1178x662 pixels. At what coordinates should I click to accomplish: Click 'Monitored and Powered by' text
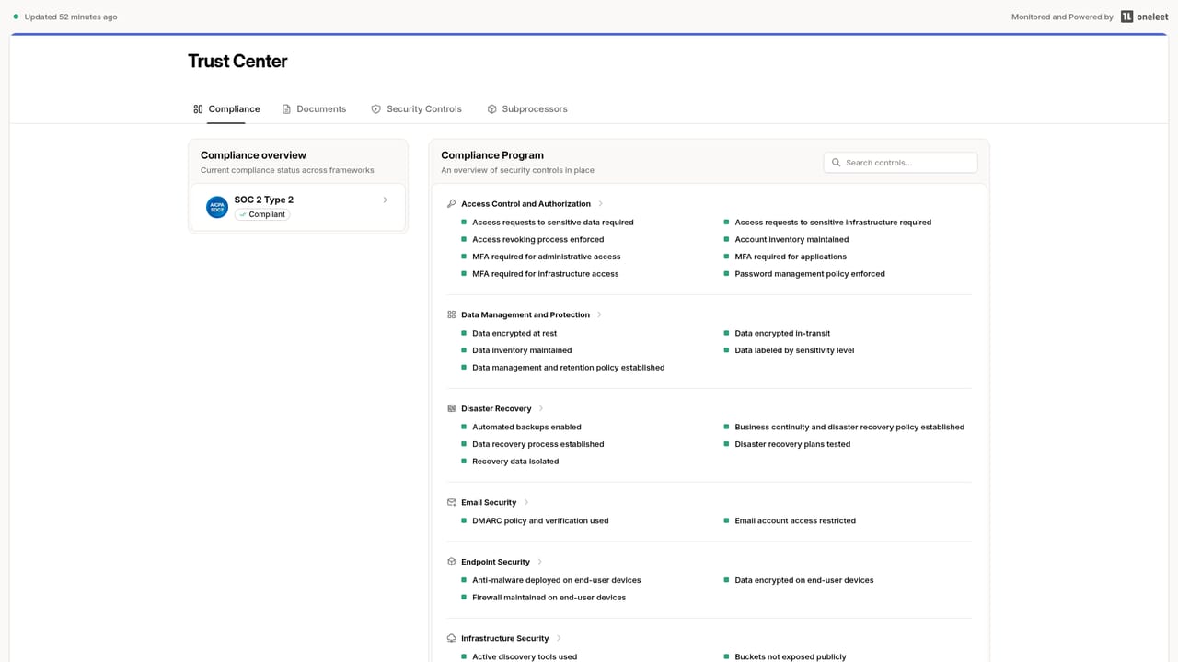[1062, 17]
